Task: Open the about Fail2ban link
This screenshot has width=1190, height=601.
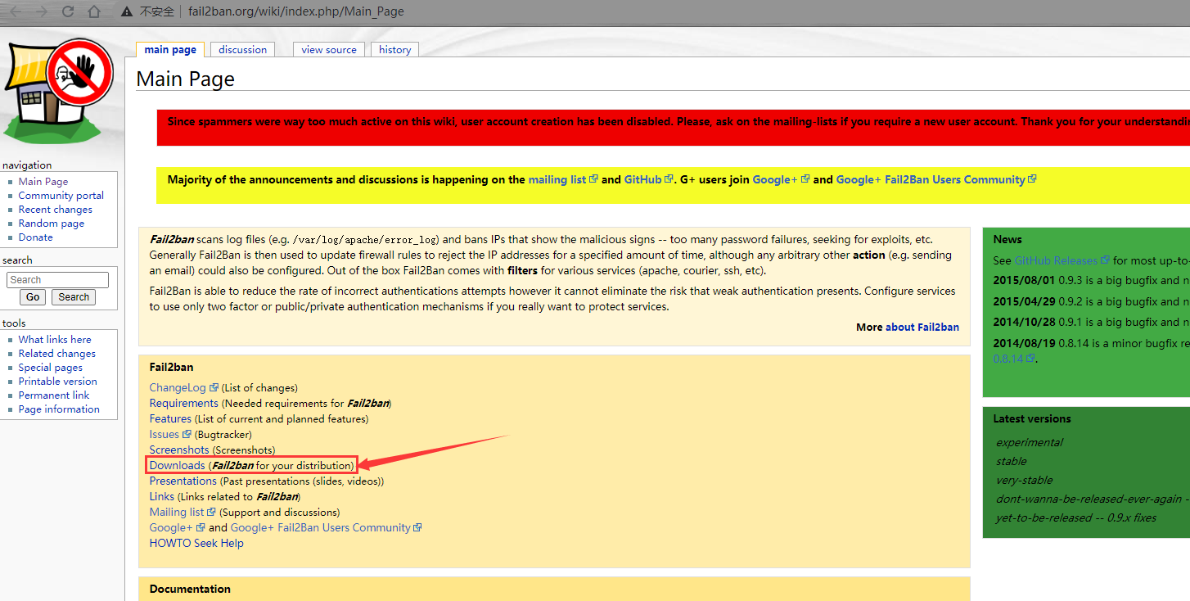Action: (922, 327)
